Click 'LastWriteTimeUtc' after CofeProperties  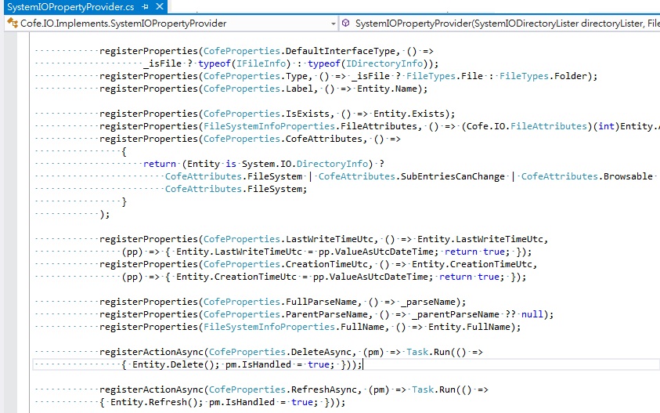click(x=330, y=239)
